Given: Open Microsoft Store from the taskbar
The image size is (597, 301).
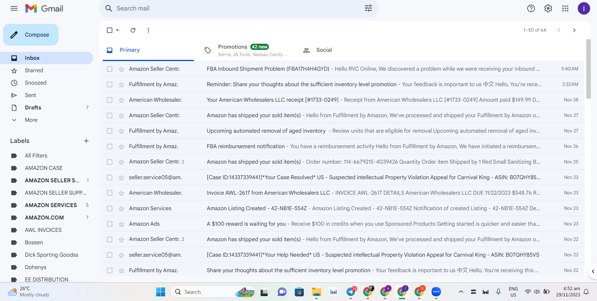Looking at the screenshot, I should tap(299, 292).
